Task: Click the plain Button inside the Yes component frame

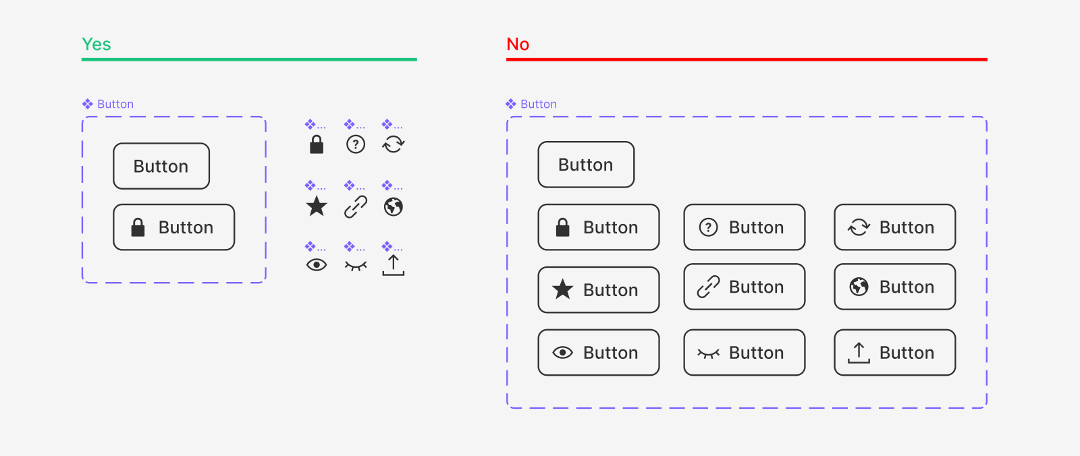Action: (161, 166)
